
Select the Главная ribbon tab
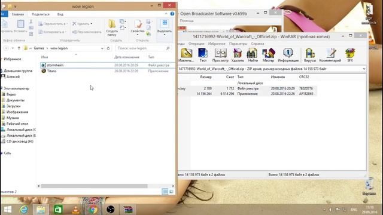pos(18,14)
